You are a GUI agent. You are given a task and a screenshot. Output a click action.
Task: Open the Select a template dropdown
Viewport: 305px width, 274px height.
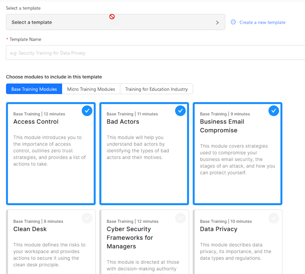(116, 22)
